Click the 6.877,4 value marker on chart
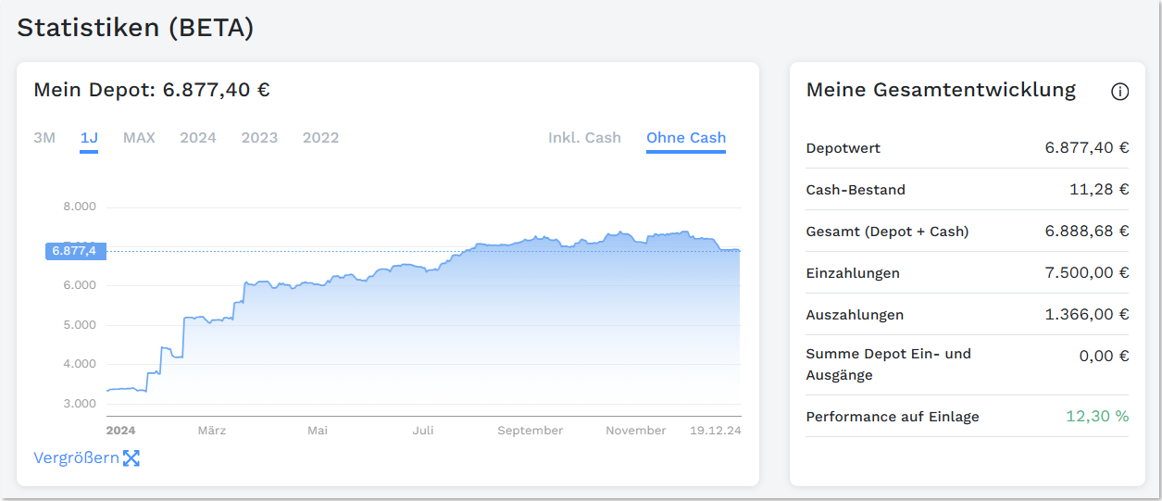Viewport: 1162px width, 501px height. (x=75, y=251)
